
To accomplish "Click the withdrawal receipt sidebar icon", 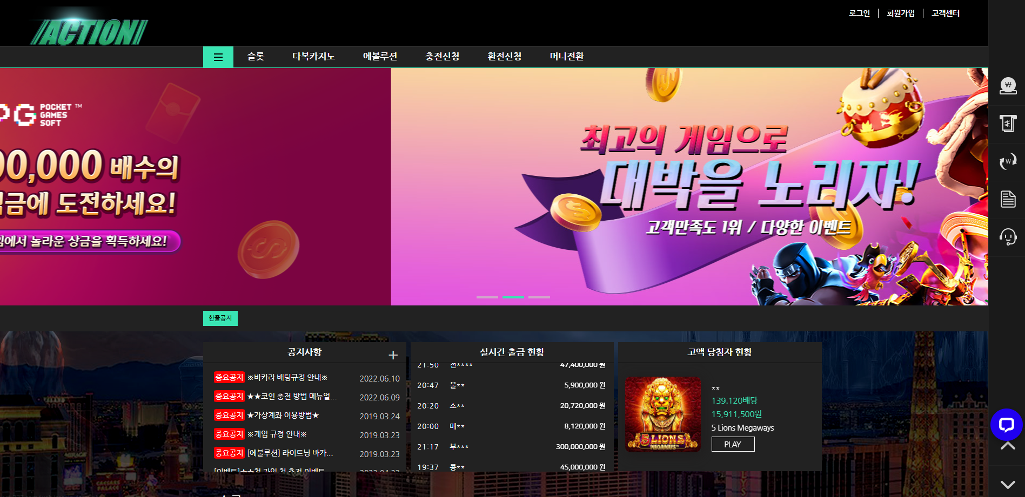I will (1007, 124).
